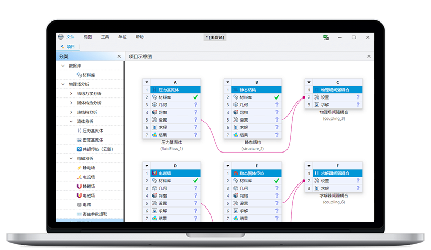Click green checkmark for 材料库 in block A
431x250 pixels.
[195, 97]
